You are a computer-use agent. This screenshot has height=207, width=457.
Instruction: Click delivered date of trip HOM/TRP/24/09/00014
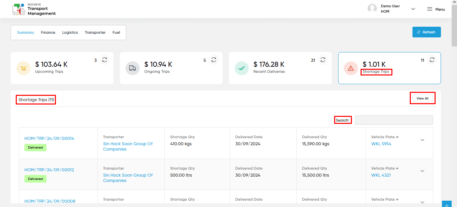[248, 144]
